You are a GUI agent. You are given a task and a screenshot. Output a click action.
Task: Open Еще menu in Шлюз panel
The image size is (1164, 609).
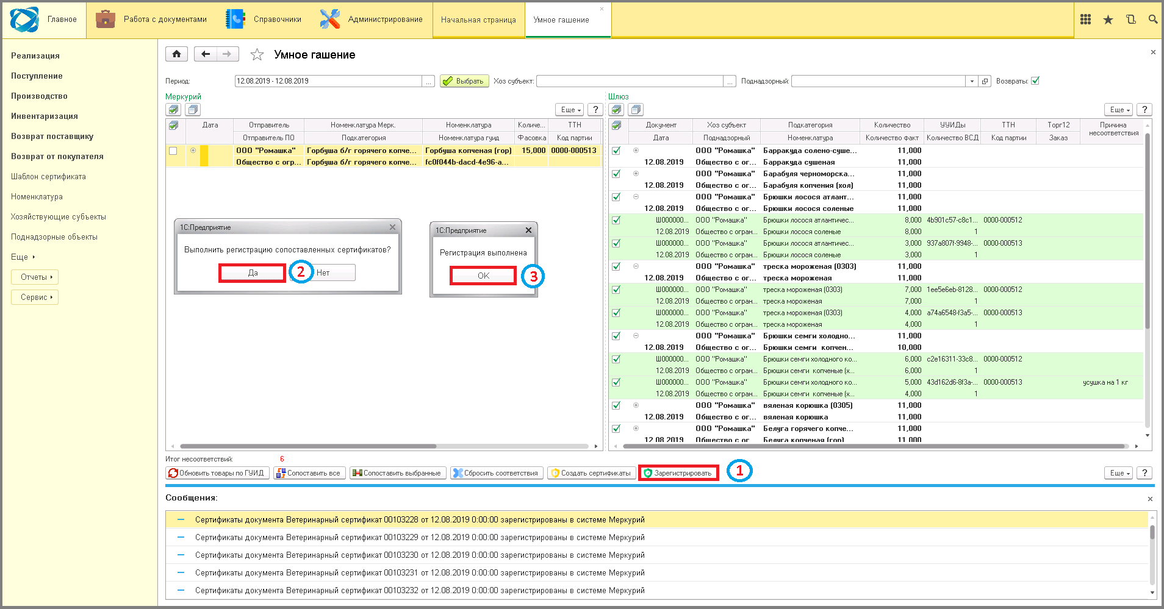point(1119,110)
